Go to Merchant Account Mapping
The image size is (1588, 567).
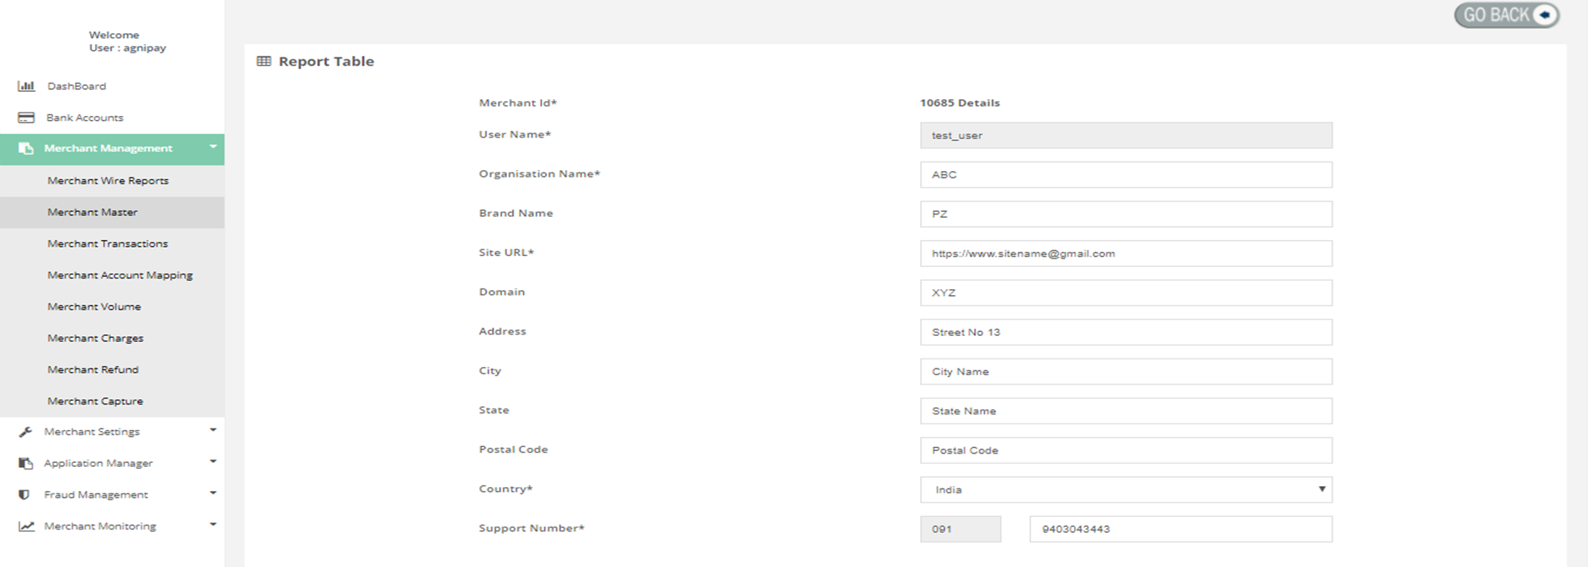119,275
